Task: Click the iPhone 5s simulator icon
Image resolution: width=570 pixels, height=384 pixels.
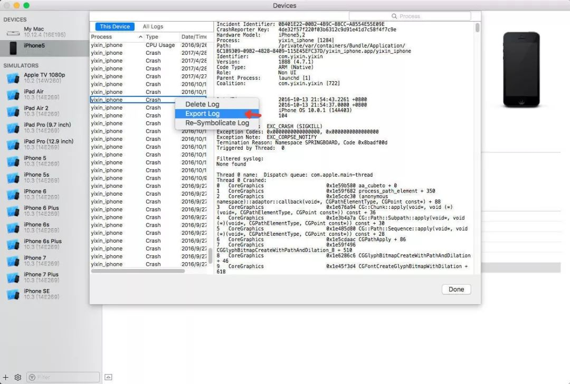Action: [13, 178]
